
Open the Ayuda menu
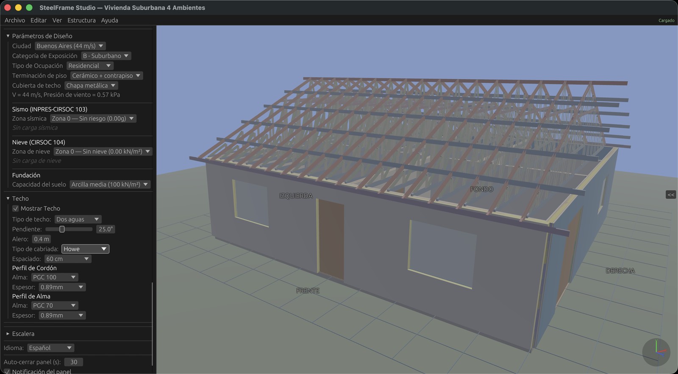tap(109, 20)
